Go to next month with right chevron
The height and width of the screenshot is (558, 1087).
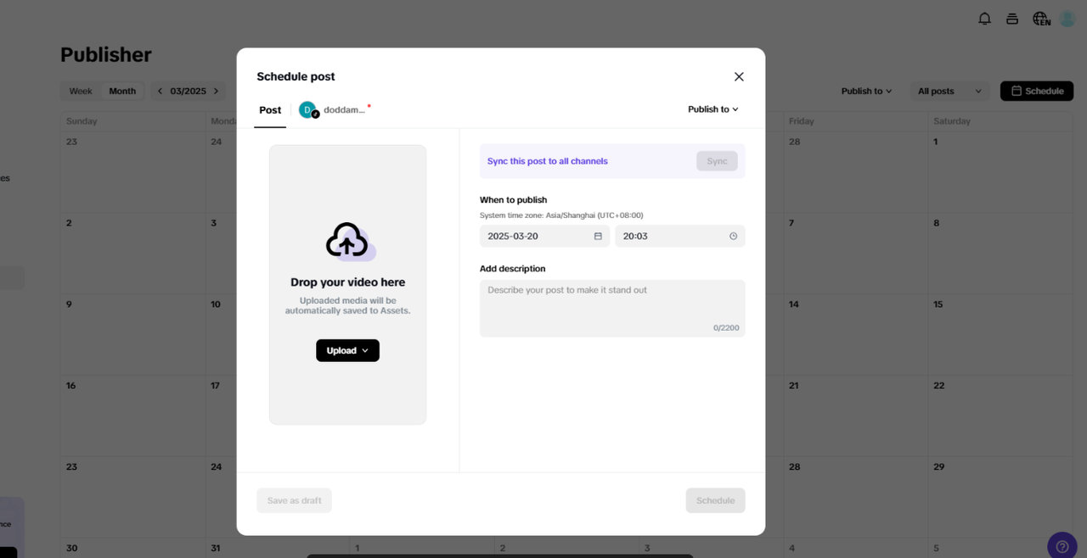(216, 91)
